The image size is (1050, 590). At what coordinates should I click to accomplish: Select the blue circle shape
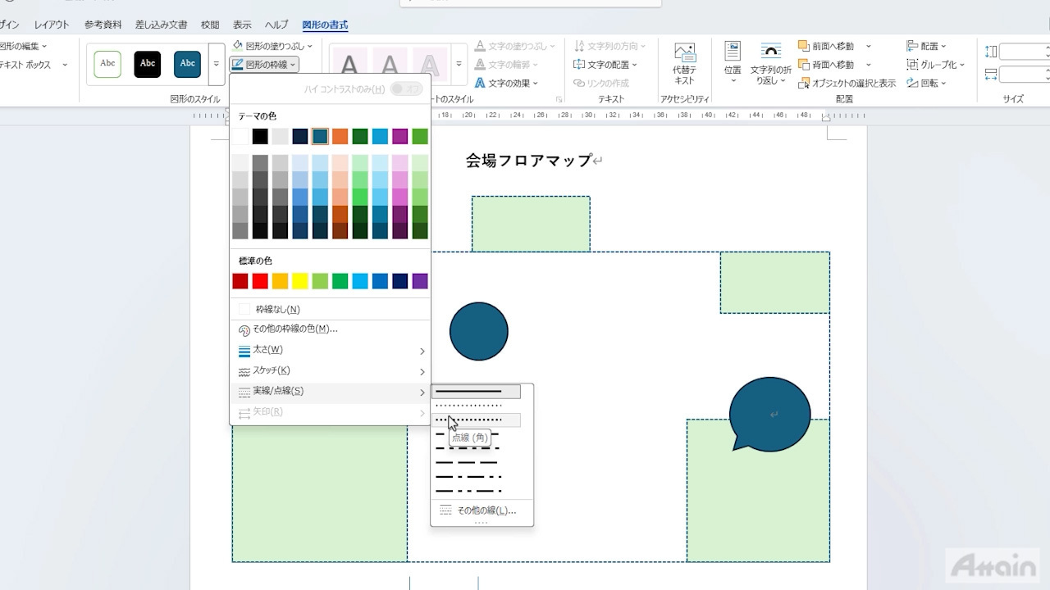click(x=479, y=331)
